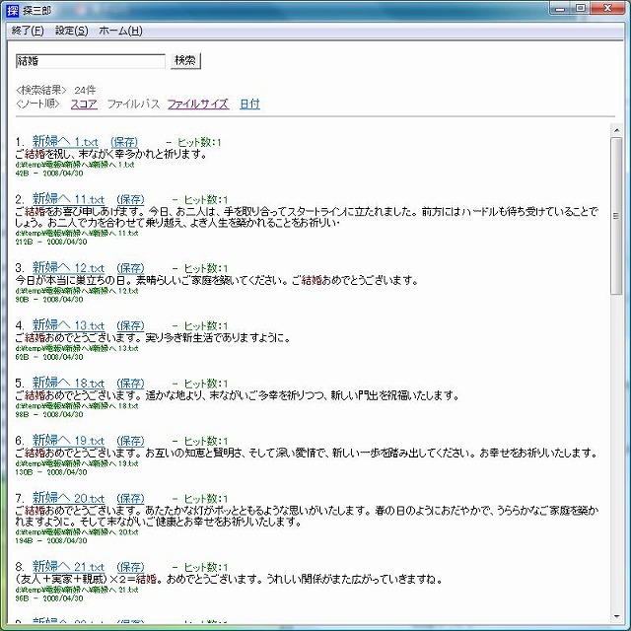This screenshot has height=631, width=631.
Task: Click the 194B - 2008/04/30 size line
Action: (x=51, y=541)
